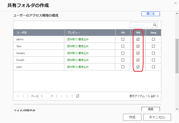Check RO for hanako
This screenshot has width=179, height=123.
[x=123, y=53]
